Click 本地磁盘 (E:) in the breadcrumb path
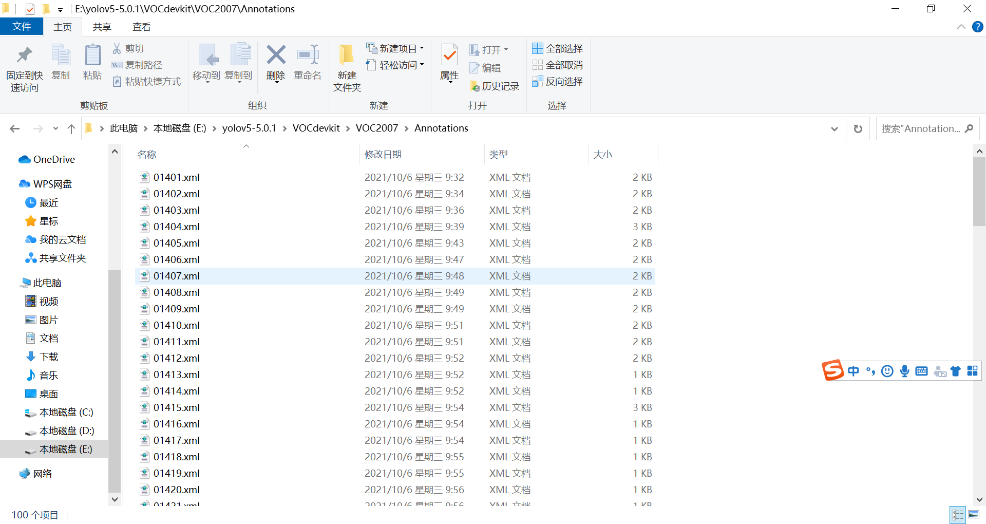Screen dimensions: 986x524 pos(180,128)
